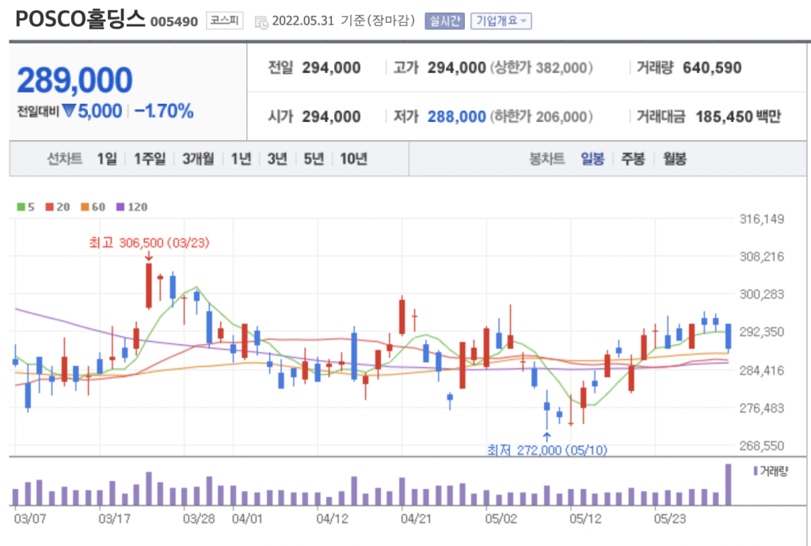This screenshot has width=811, height=546.
Task: Select the 3개월 line chart range
Action: pyautogui.click(x=198, y=159)
